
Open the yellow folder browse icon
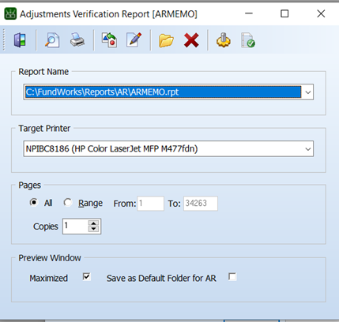(166, 41)
